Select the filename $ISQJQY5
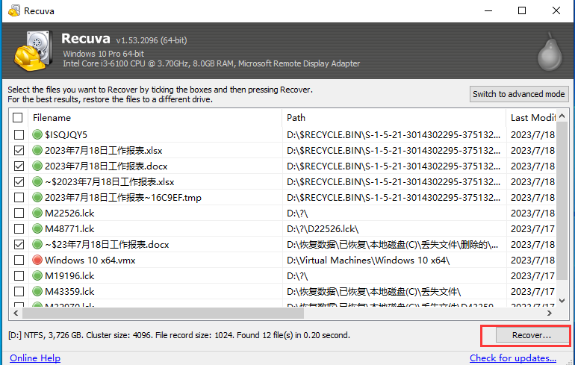This screenshot has width=575, height=365. (x=66, y=135)
